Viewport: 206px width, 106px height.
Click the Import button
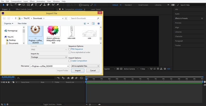tap(78, 70)
